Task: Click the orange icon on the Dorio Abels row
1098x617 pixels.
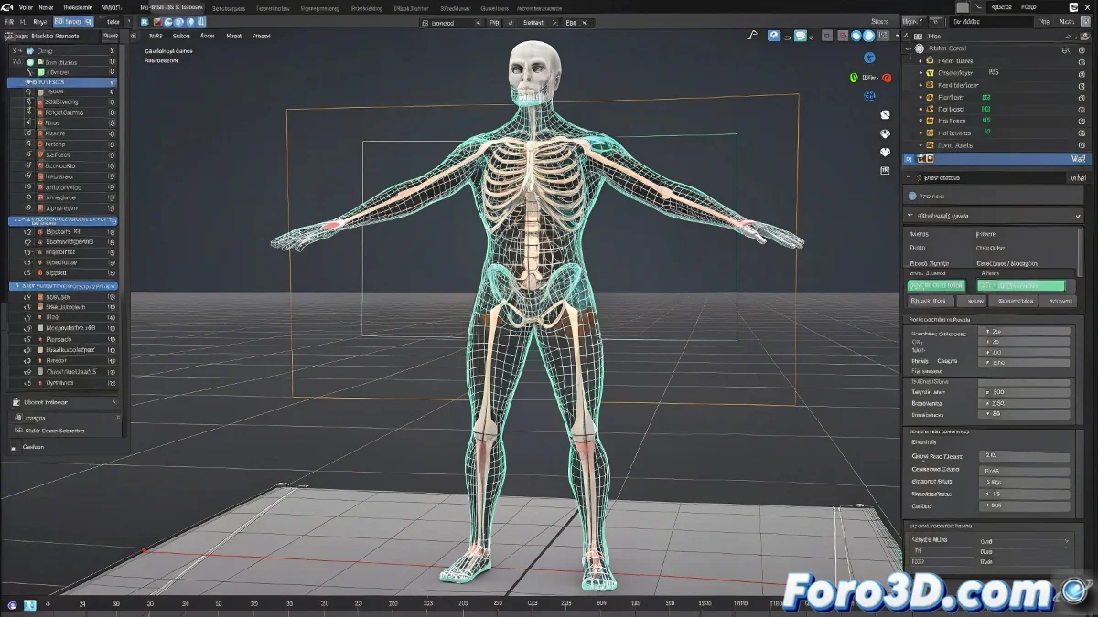Action: (930, 144)
